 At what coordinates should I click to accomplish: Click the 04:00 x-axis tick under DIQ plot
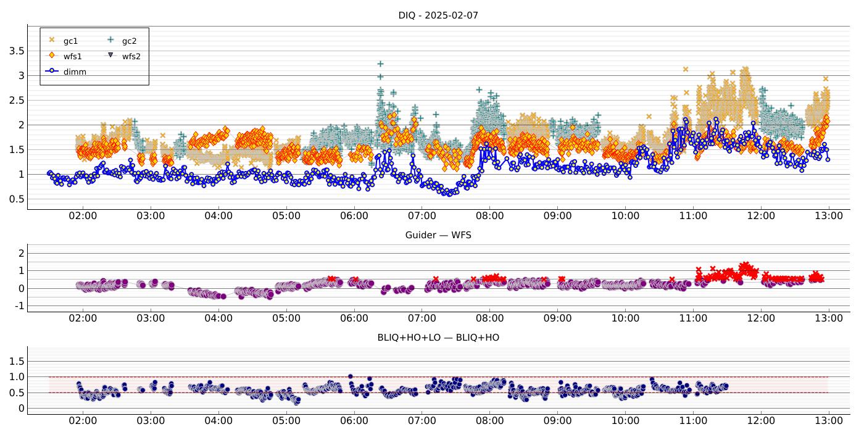click(x=218, y=216)
